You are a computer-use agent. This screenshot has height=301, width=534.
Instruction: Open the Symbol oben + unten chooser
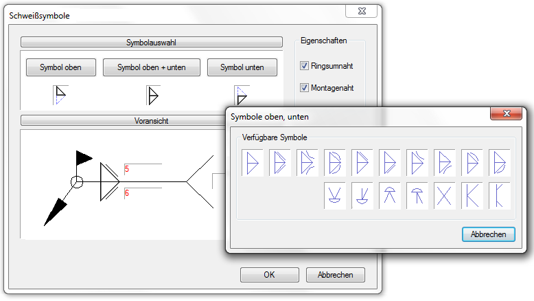click(151, 67)
